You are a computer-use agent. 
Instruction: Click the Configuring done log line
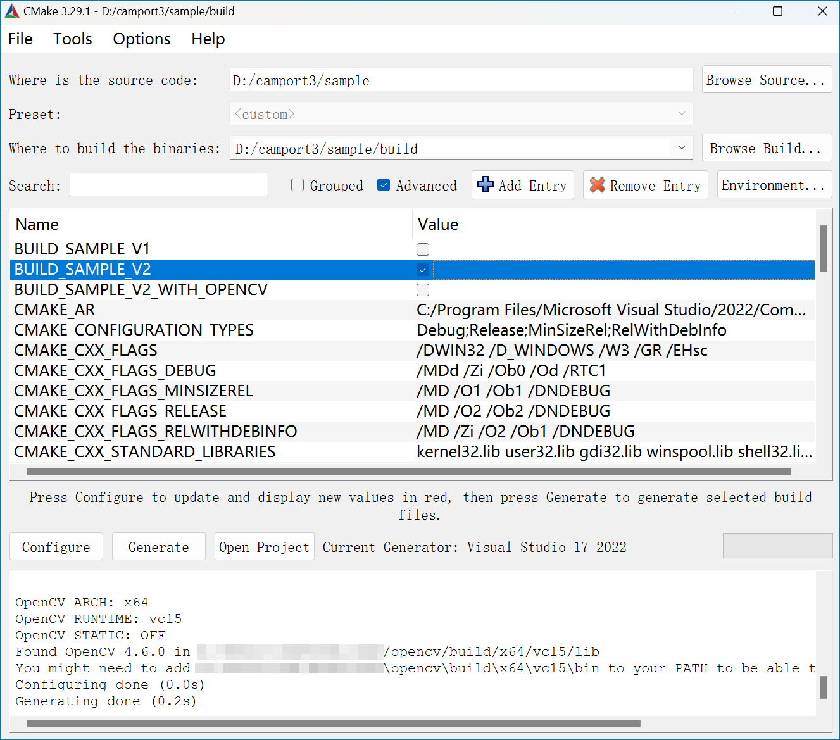pos(110,684)
